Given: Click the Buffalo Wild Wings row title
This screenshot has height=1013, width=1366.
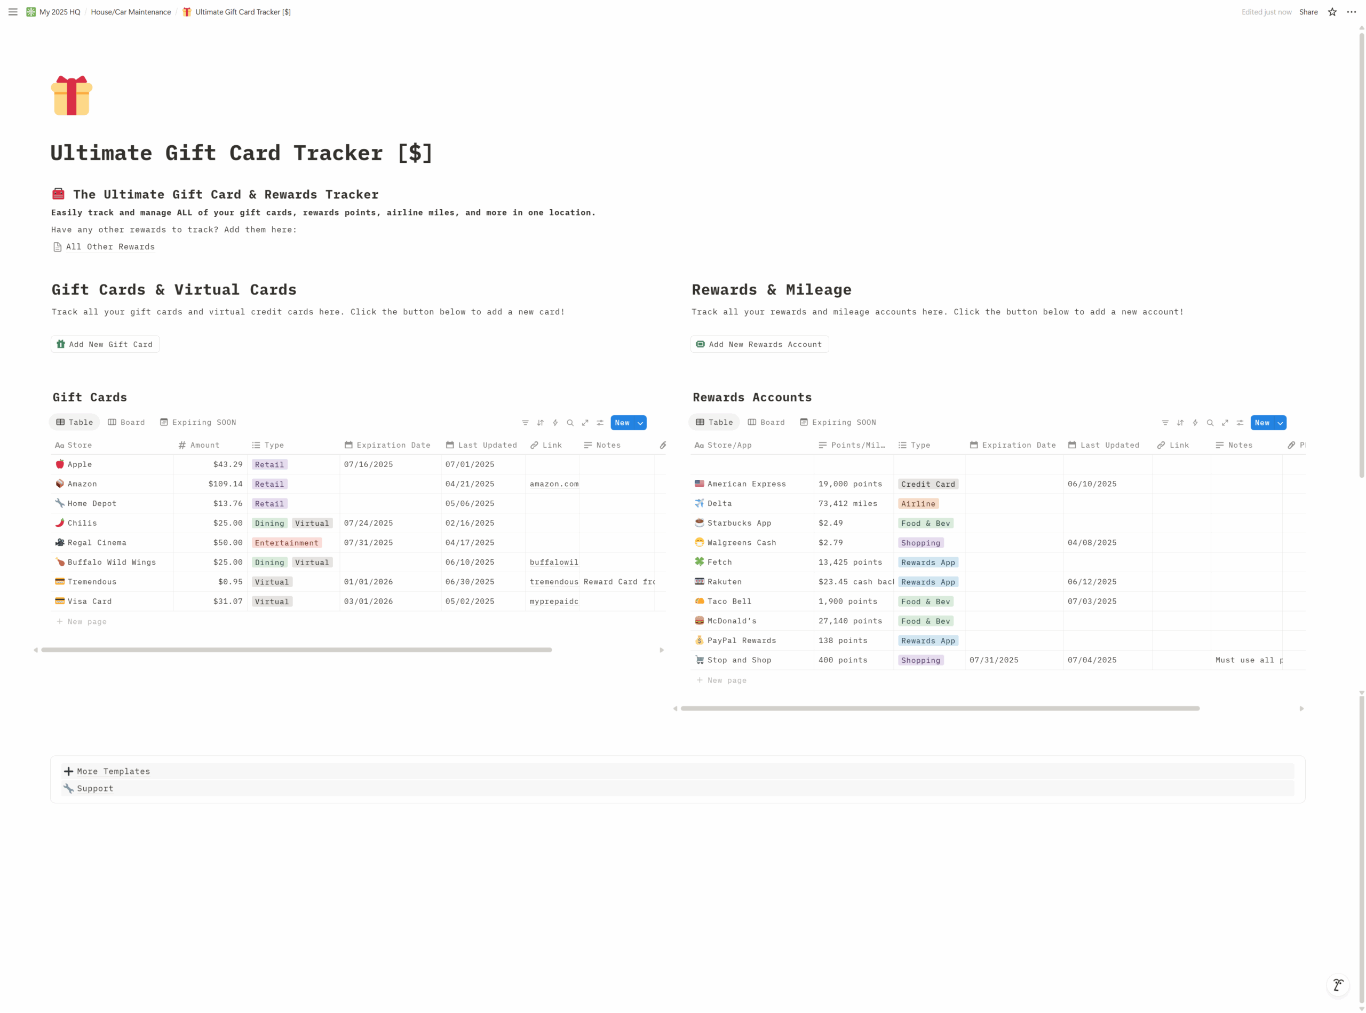Looking at the screenshot, I should tap(112, 563).
